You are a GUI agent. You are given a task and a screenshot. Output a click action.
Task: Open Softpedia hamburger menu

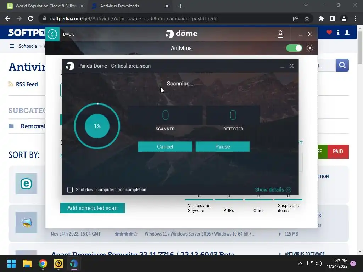coord(12,46)
